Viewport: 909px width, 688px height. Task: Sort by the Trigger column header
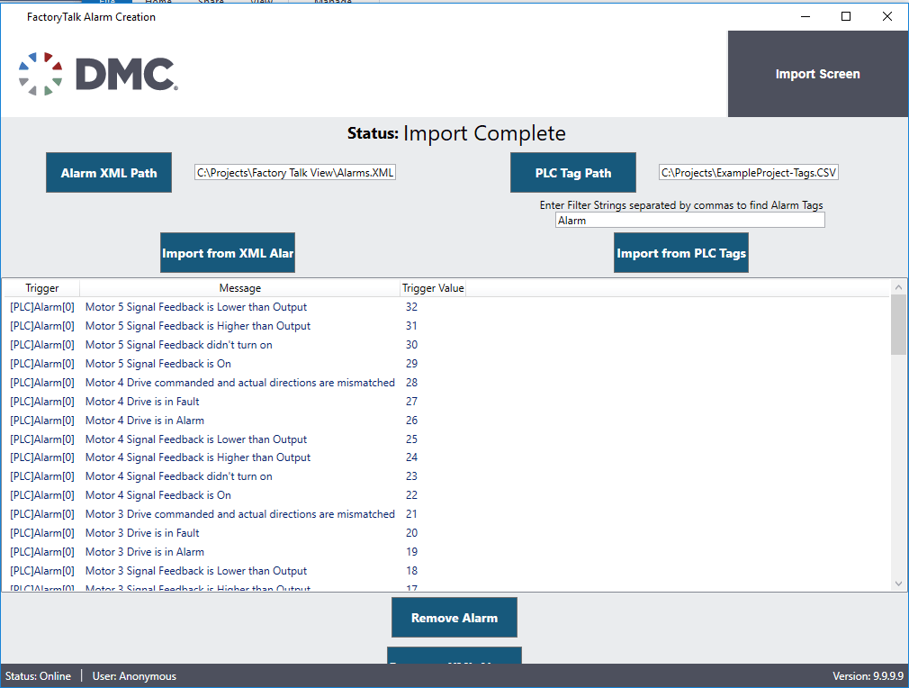(x=41, y=288)
